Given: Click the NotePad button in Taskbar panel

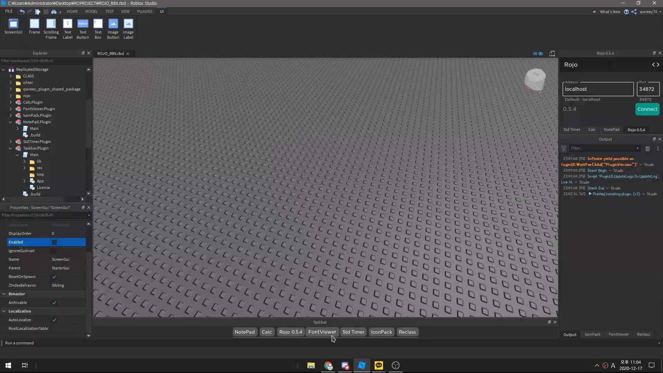Looking at the screenshot, I should [x=244, y=332].
